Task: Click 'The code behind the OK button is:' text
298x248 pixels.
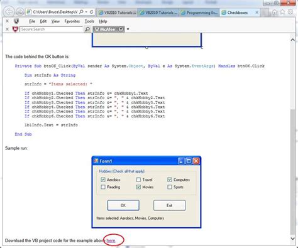Action: (37, 57)
